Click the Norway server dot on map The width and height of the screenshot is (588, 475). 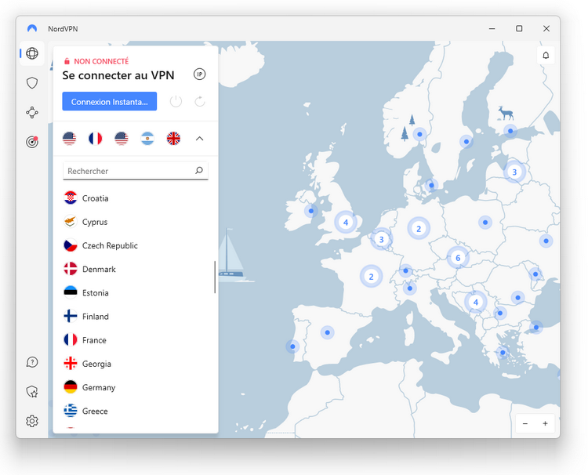coord(419,134)
